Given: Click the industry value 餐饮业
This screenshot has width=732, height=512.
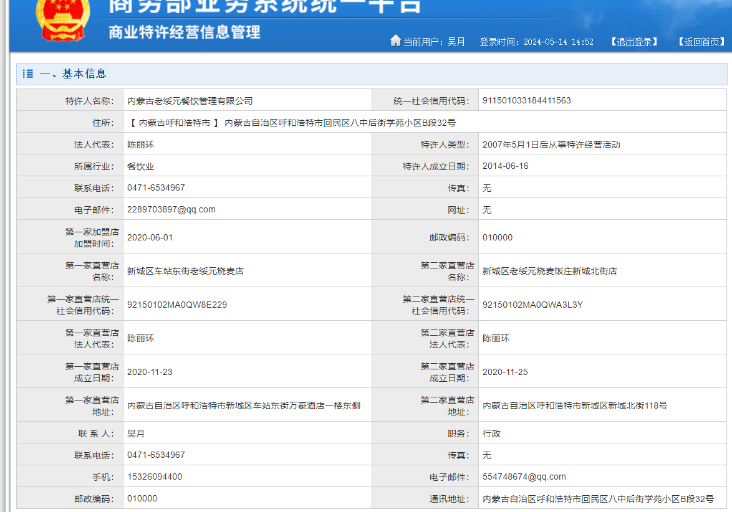Looking at the screenshot, I should (141, 166).
